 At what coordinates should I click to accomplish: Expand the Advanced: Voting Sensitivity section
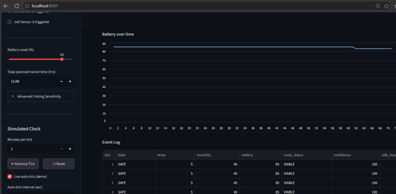point(41,96)
